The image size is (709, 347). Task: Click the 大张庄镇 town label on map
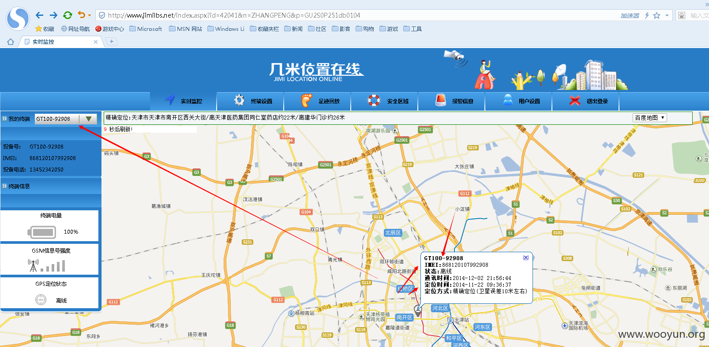464,167
